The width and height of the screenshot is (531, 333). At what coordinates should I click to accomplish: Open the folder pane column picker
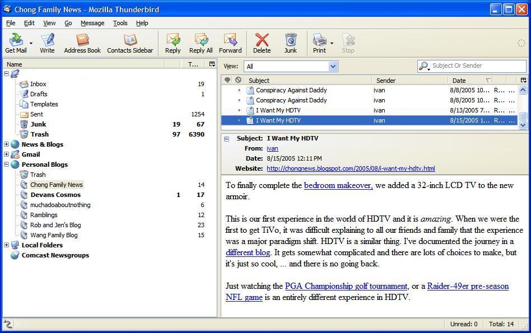(x=212, y=64)
